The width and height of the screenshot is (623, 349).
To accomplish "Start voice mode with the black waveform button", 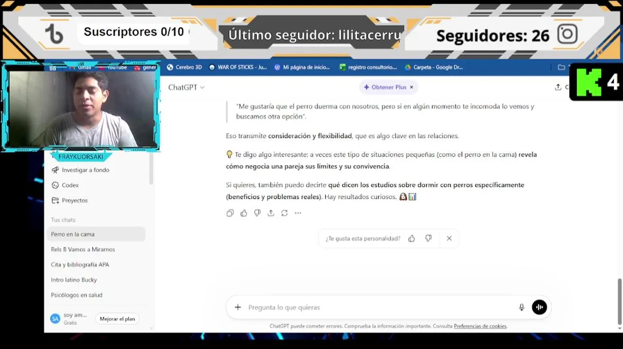I will (x=539, y=307).
